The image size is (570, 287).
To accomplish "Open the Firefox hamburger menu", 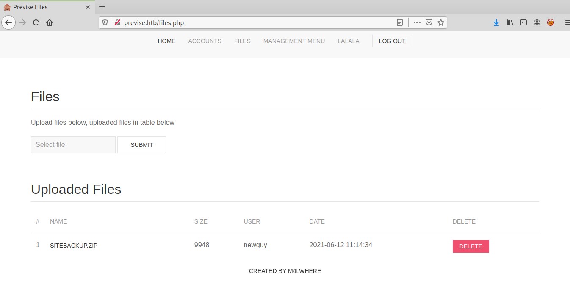I will tap(567, 22).
